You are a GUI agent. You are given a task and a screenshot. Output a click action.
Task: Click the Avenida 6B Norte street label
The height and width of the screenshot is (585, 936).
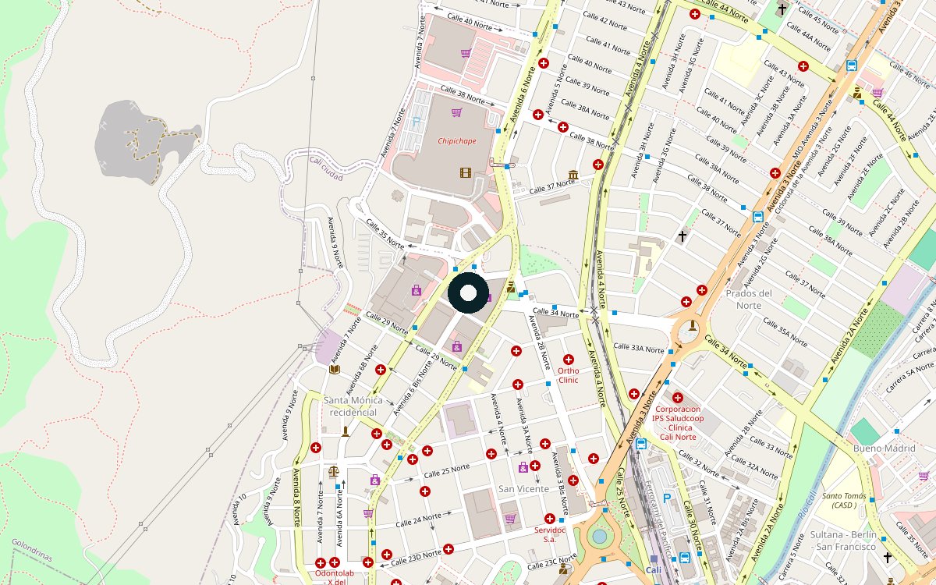[x=363, y=370]
